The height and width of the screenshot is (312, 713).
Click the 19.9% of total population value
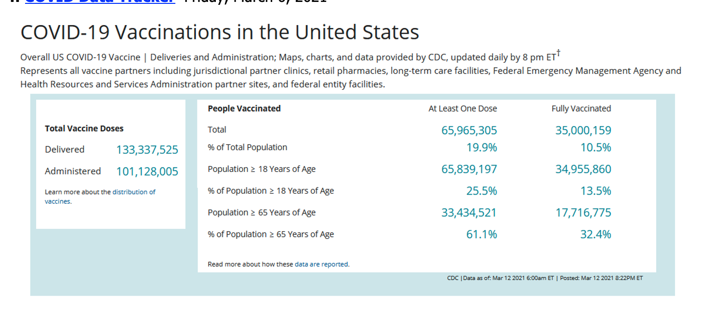tap(481, 148)
